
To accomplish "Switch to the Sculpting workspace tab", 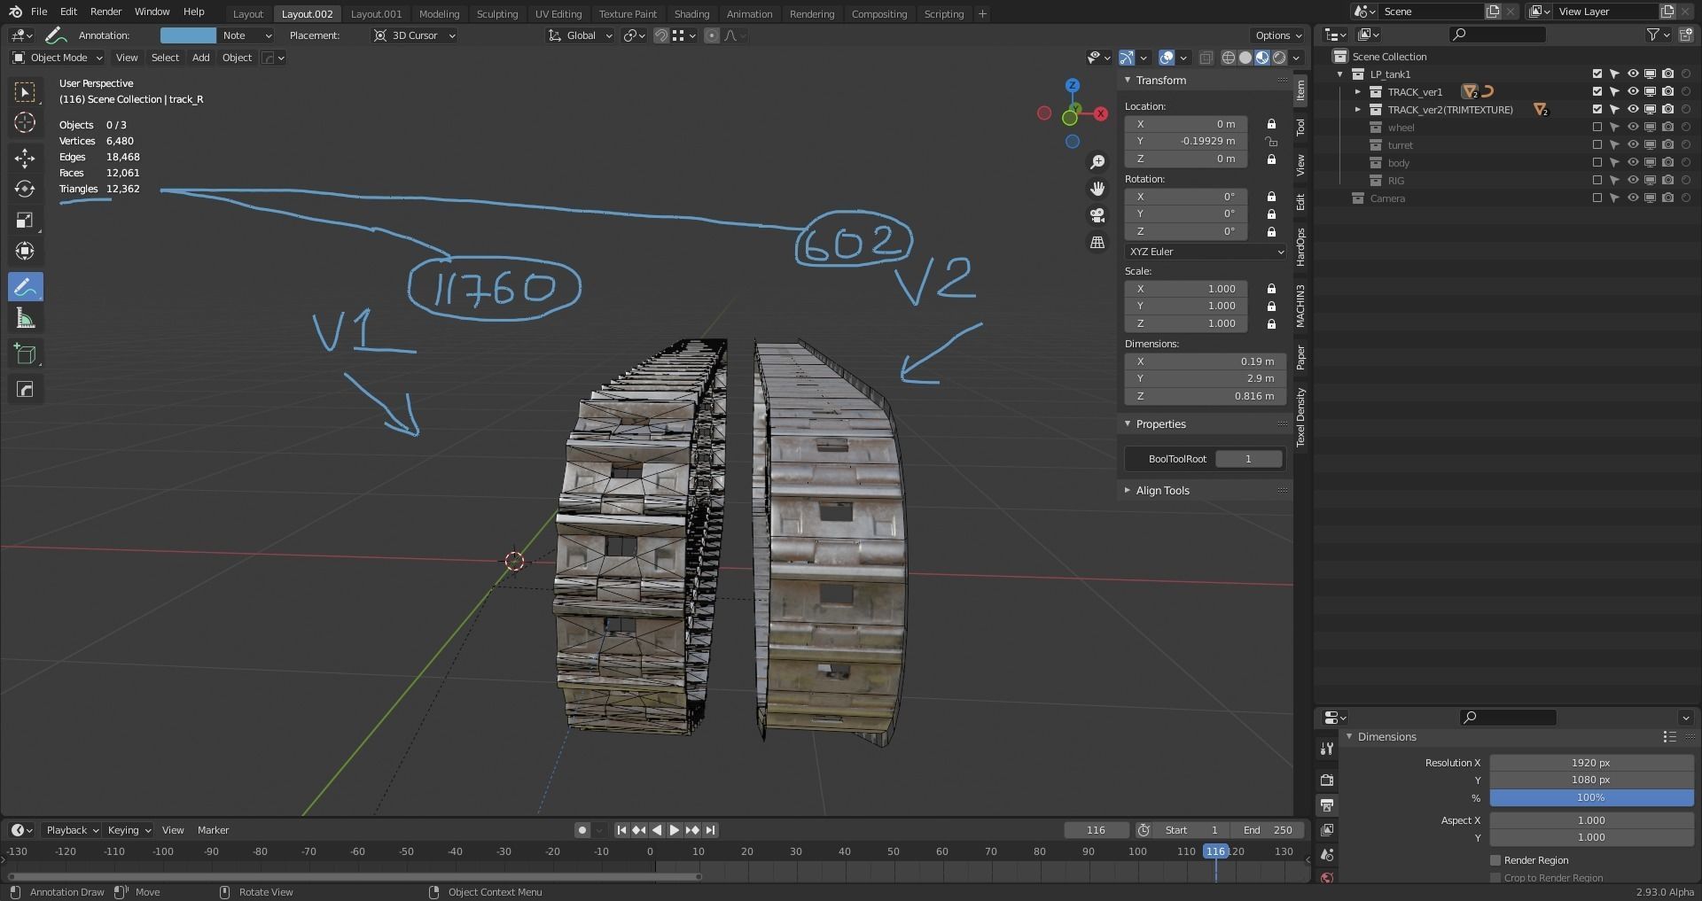I will (x=497, y=14).
